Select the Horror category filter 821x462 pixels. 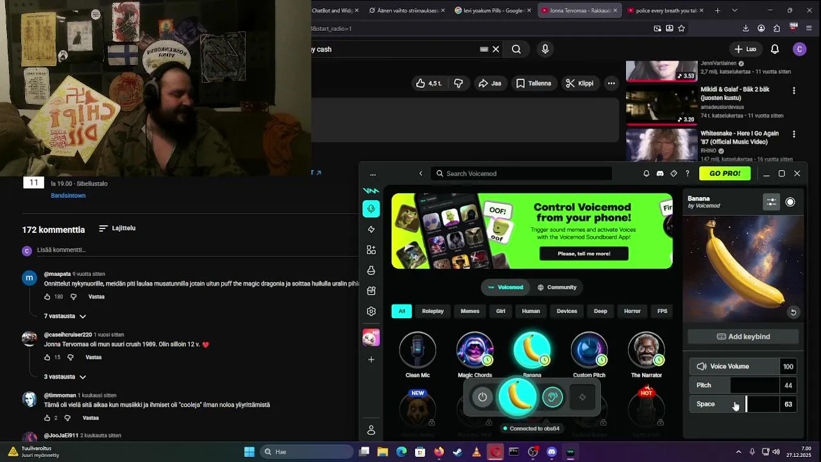pos(632,311)
